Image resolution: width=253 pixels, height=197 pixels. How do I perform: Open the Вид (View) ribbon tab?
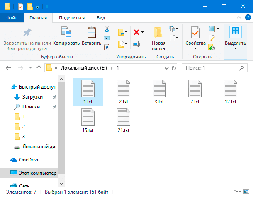[x=101, y=18]
